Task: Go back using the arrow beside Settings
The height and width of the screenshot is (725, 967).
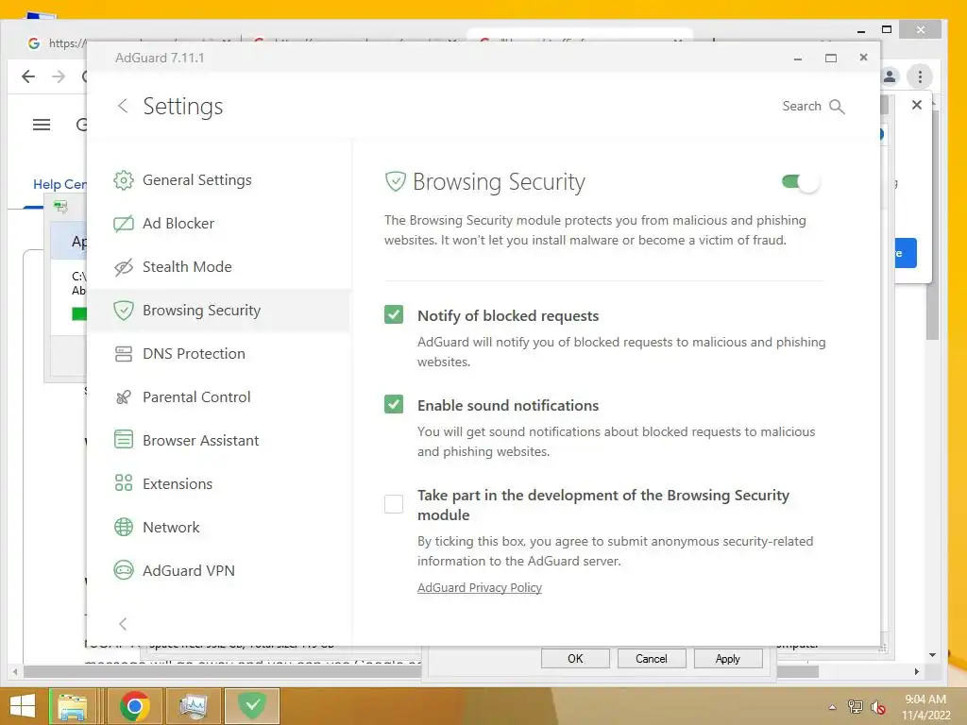Action: click(x=123, y=106)
